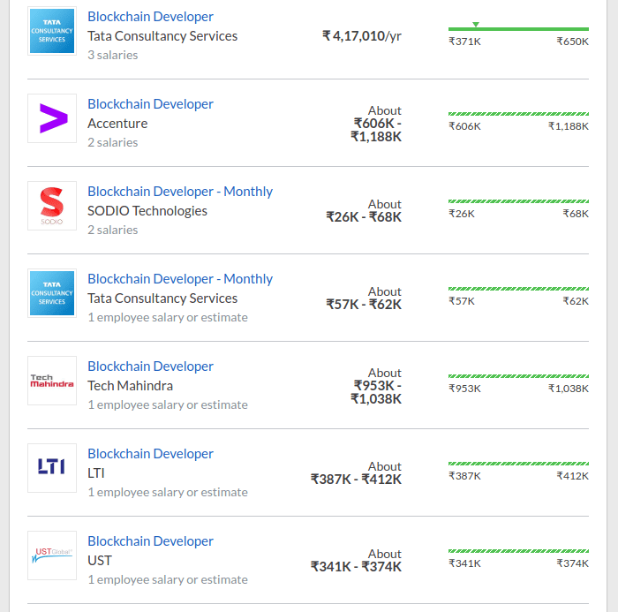Click the UST salary estimate ₹341K - ₹374K
This screenshot has width=618, height=612.
356,567
